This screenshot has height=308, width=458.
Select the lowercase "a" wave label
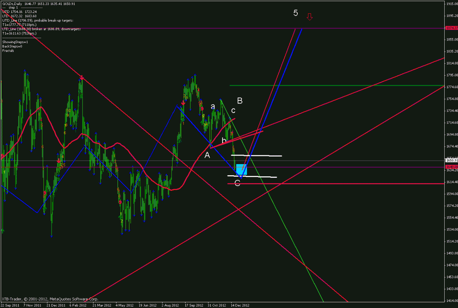pyautogui.click(x=213, y=106)
